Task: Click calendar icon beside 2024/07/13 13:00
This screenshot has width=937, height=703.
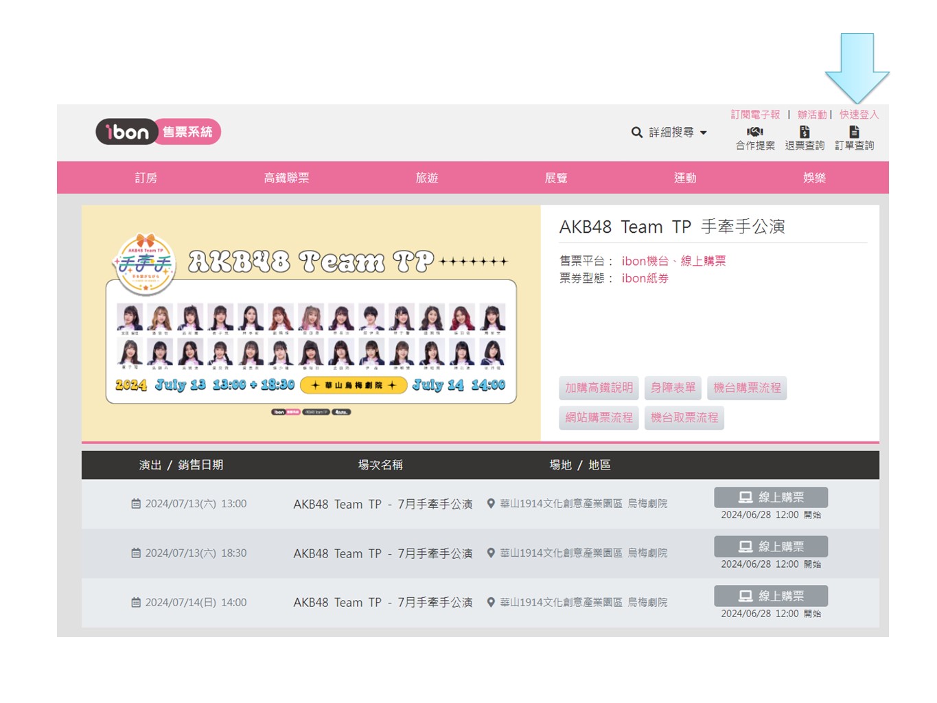Action: [136, 504]
